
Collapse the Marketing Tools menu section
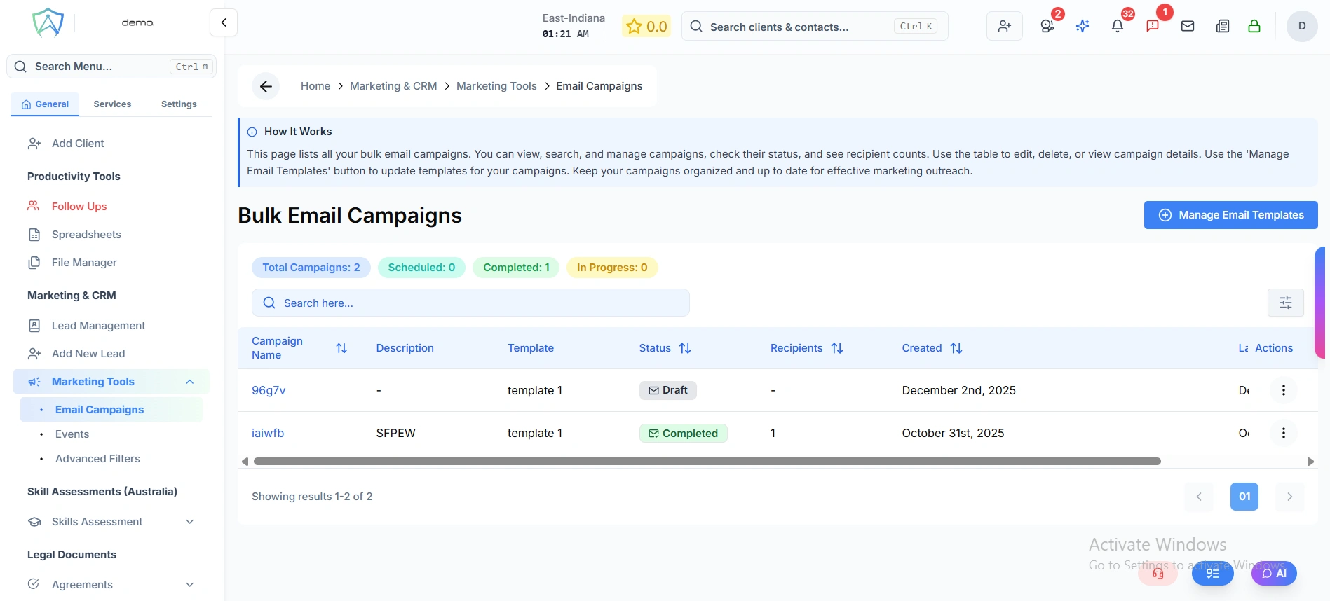pos(189,382)
